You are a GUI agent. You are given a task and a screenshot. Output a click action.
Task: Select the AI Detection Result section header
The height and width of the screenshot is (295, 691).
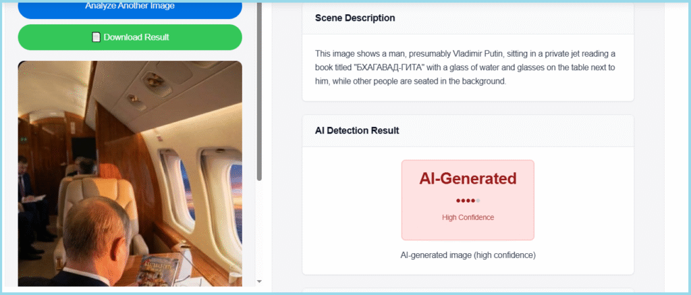point(357,130)
